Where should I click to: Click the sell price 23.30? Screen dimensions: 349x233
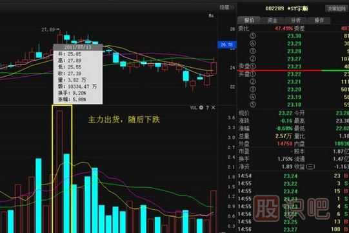(294, 36)
